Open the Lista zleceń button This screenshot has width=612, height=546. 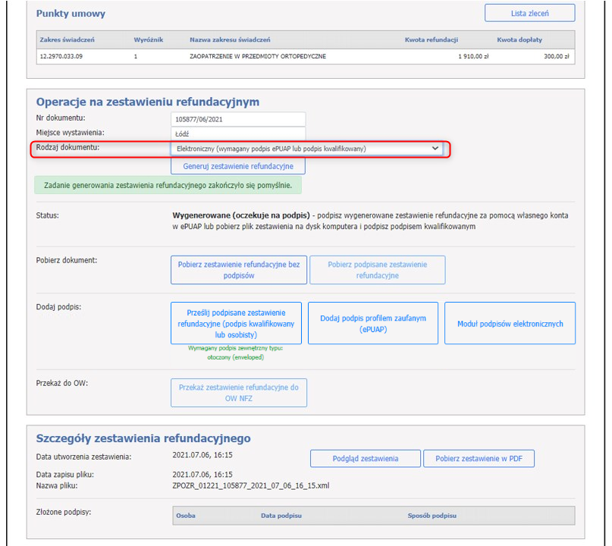pyautogui.click(x=529, y=14)
